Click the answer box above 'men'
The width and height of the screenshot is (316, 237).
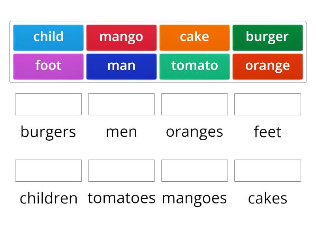121,104
